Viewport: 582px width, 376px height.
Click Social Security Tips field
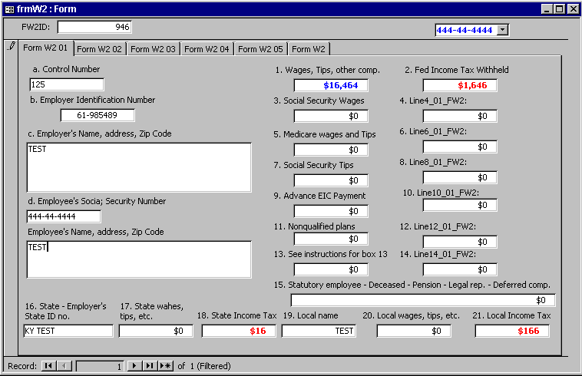[331, 180]
